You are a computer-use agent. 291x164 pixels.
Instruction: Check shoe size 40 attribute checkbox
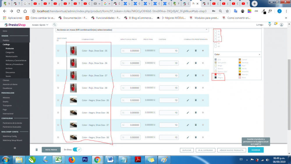click(215, 46)
